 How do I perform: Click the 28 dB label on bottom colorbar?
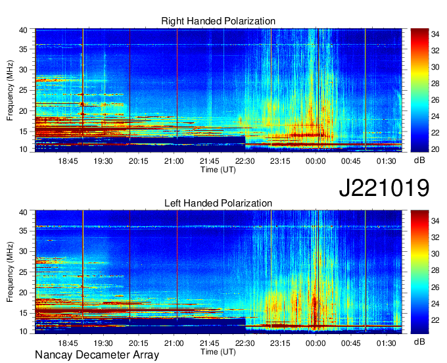(435, 270)
